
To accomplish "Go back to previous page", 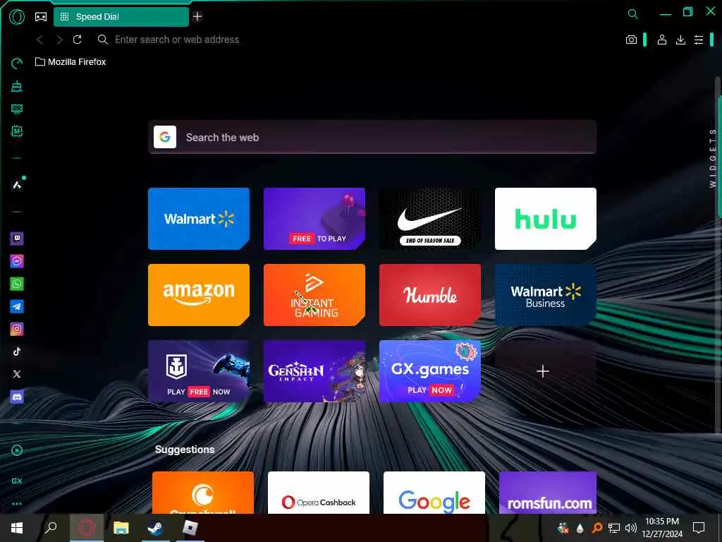I will [x=40, y=40].
